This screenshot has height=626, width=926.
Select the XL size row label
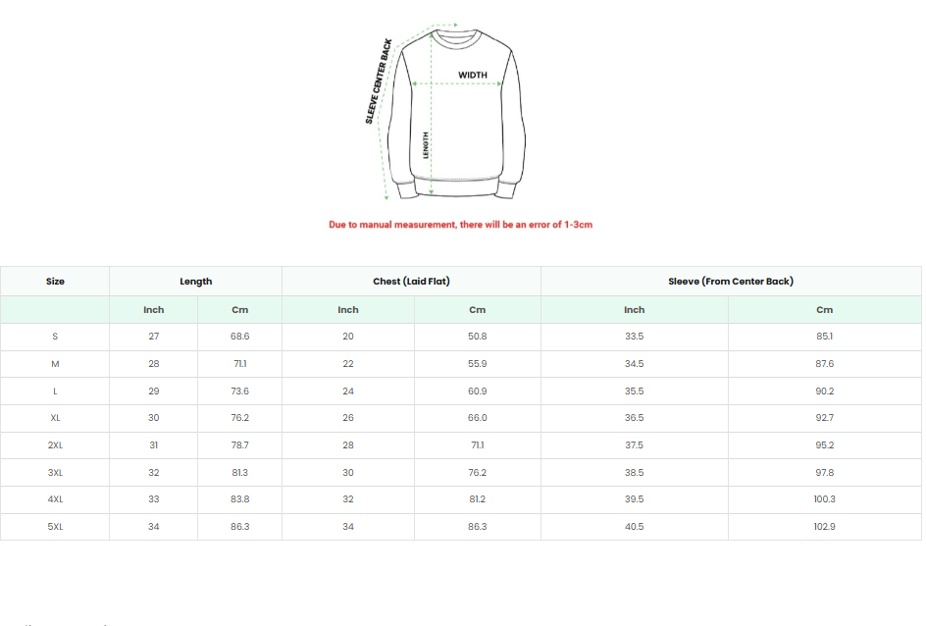(x=55, y=418)
